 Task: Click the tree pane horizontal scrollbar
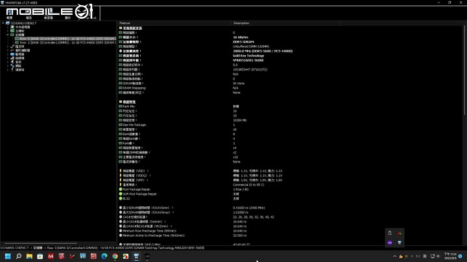[x=40, y=243]
